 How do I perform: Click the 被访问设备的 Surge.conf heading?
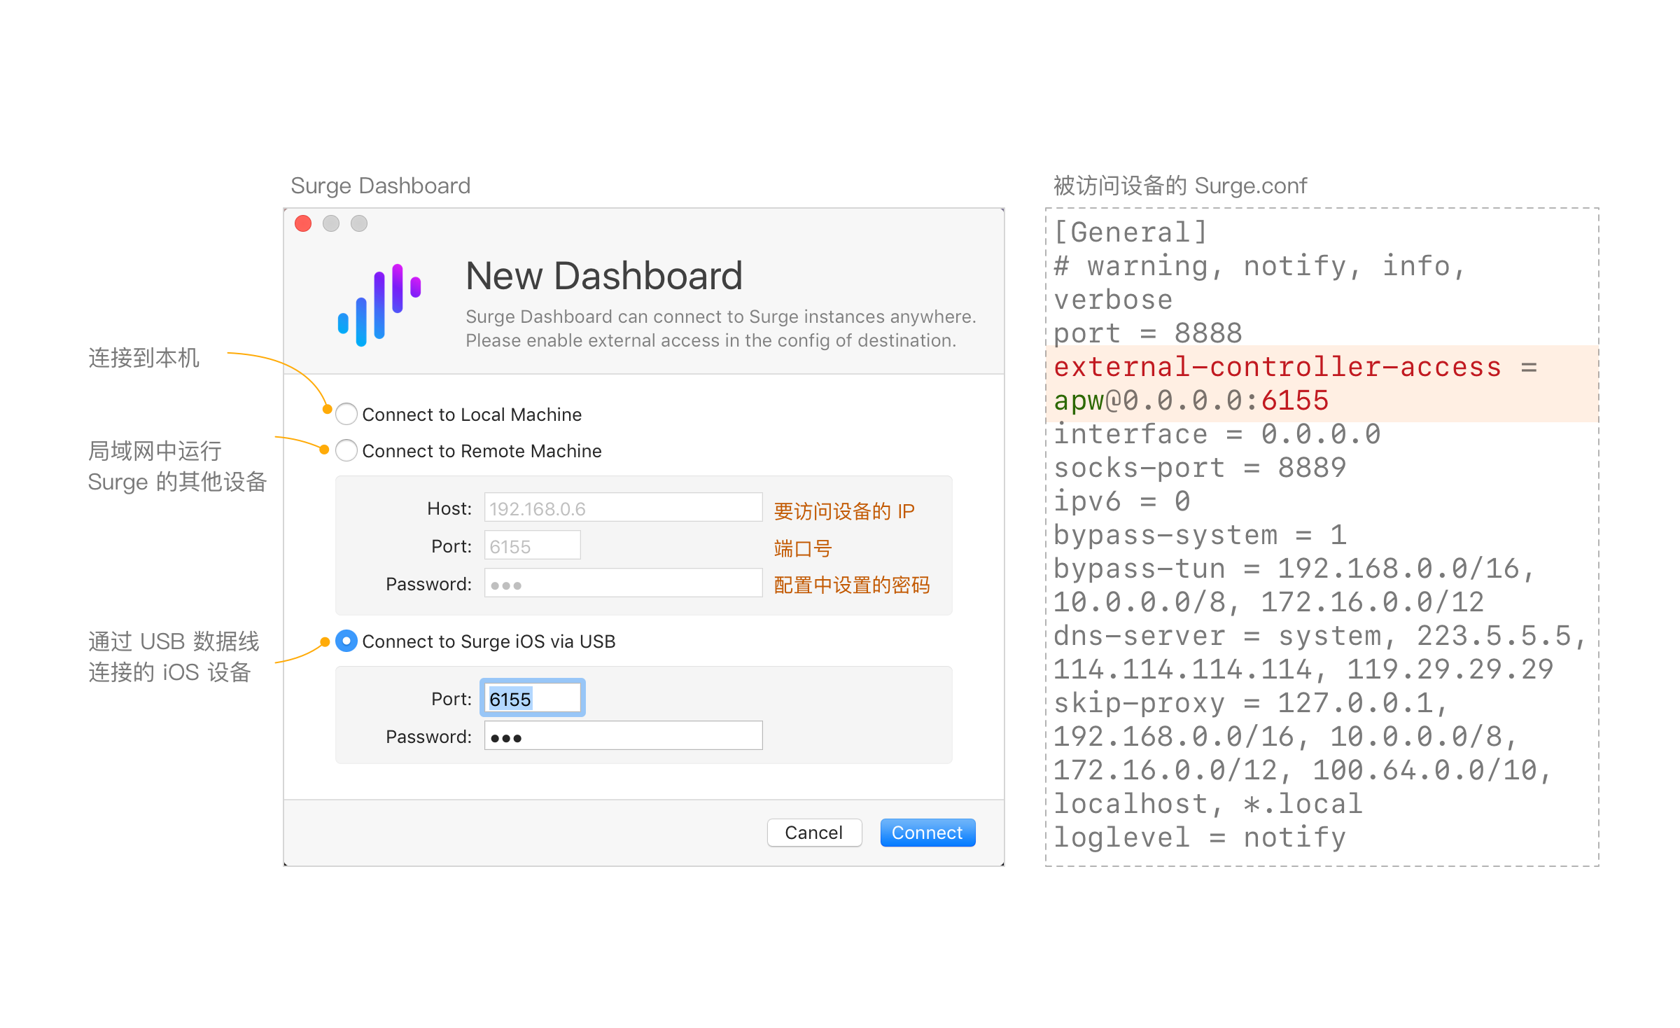(1179, 185)
